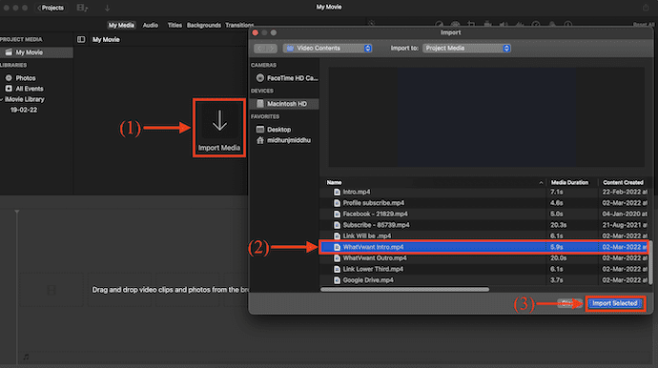Select Link Lower Third.mp4
658x368 pixels.
tap(373, 269)
